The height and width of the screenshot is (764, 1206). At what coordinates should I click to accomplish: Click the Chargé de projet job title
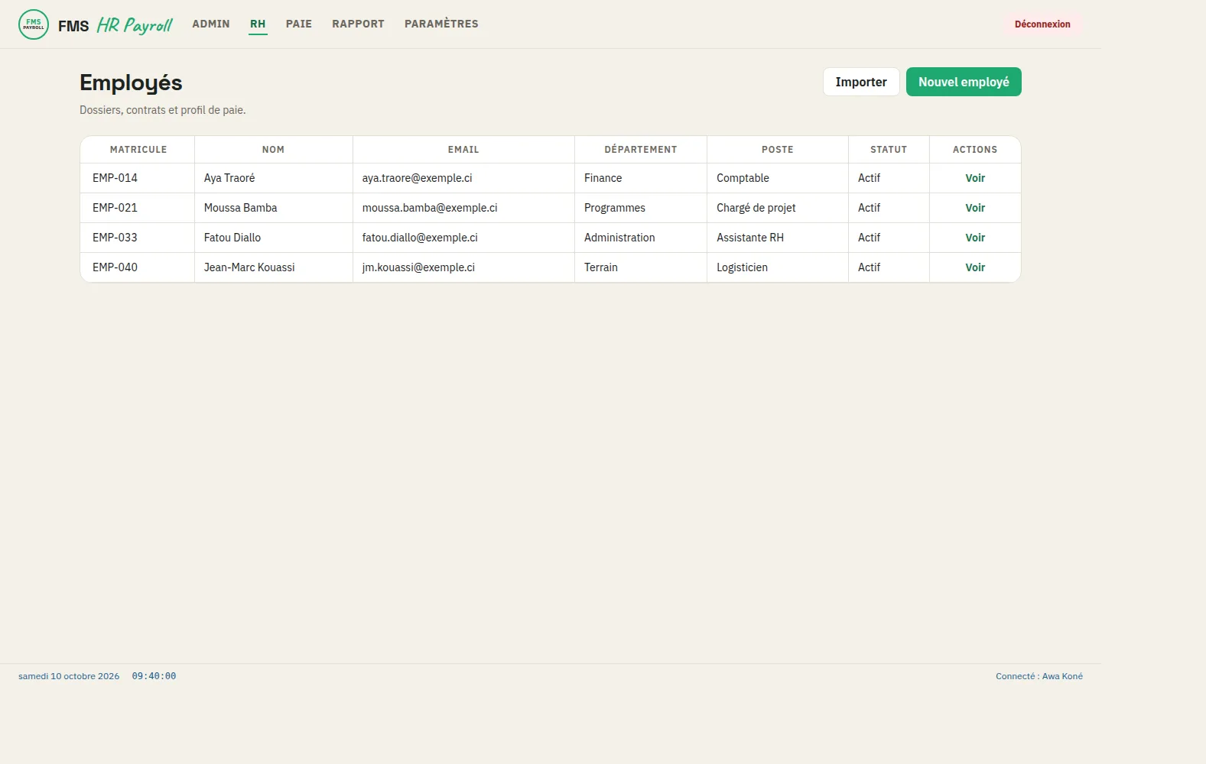pos(756,208)
